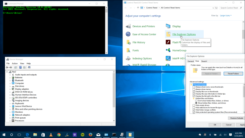This screenshot has width=245, height=138.
Task: Refresh the Control Panel address bar
Action: [x=216, y=8]
